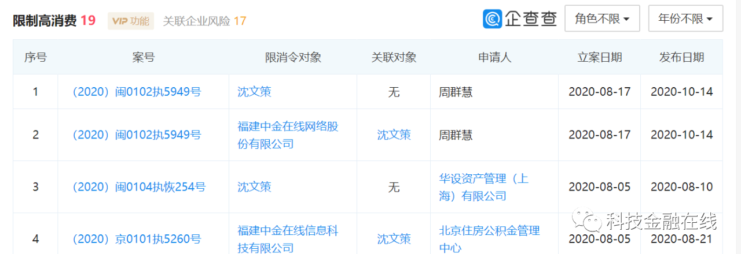Click the 企查查 logo icon
The width and height of the screenshot is (741, 254).
click(493, 18)
